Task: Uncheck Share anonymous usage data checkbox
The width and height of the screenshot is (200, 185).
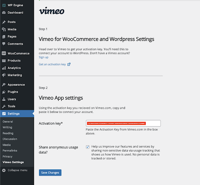Action: (87, 147)
